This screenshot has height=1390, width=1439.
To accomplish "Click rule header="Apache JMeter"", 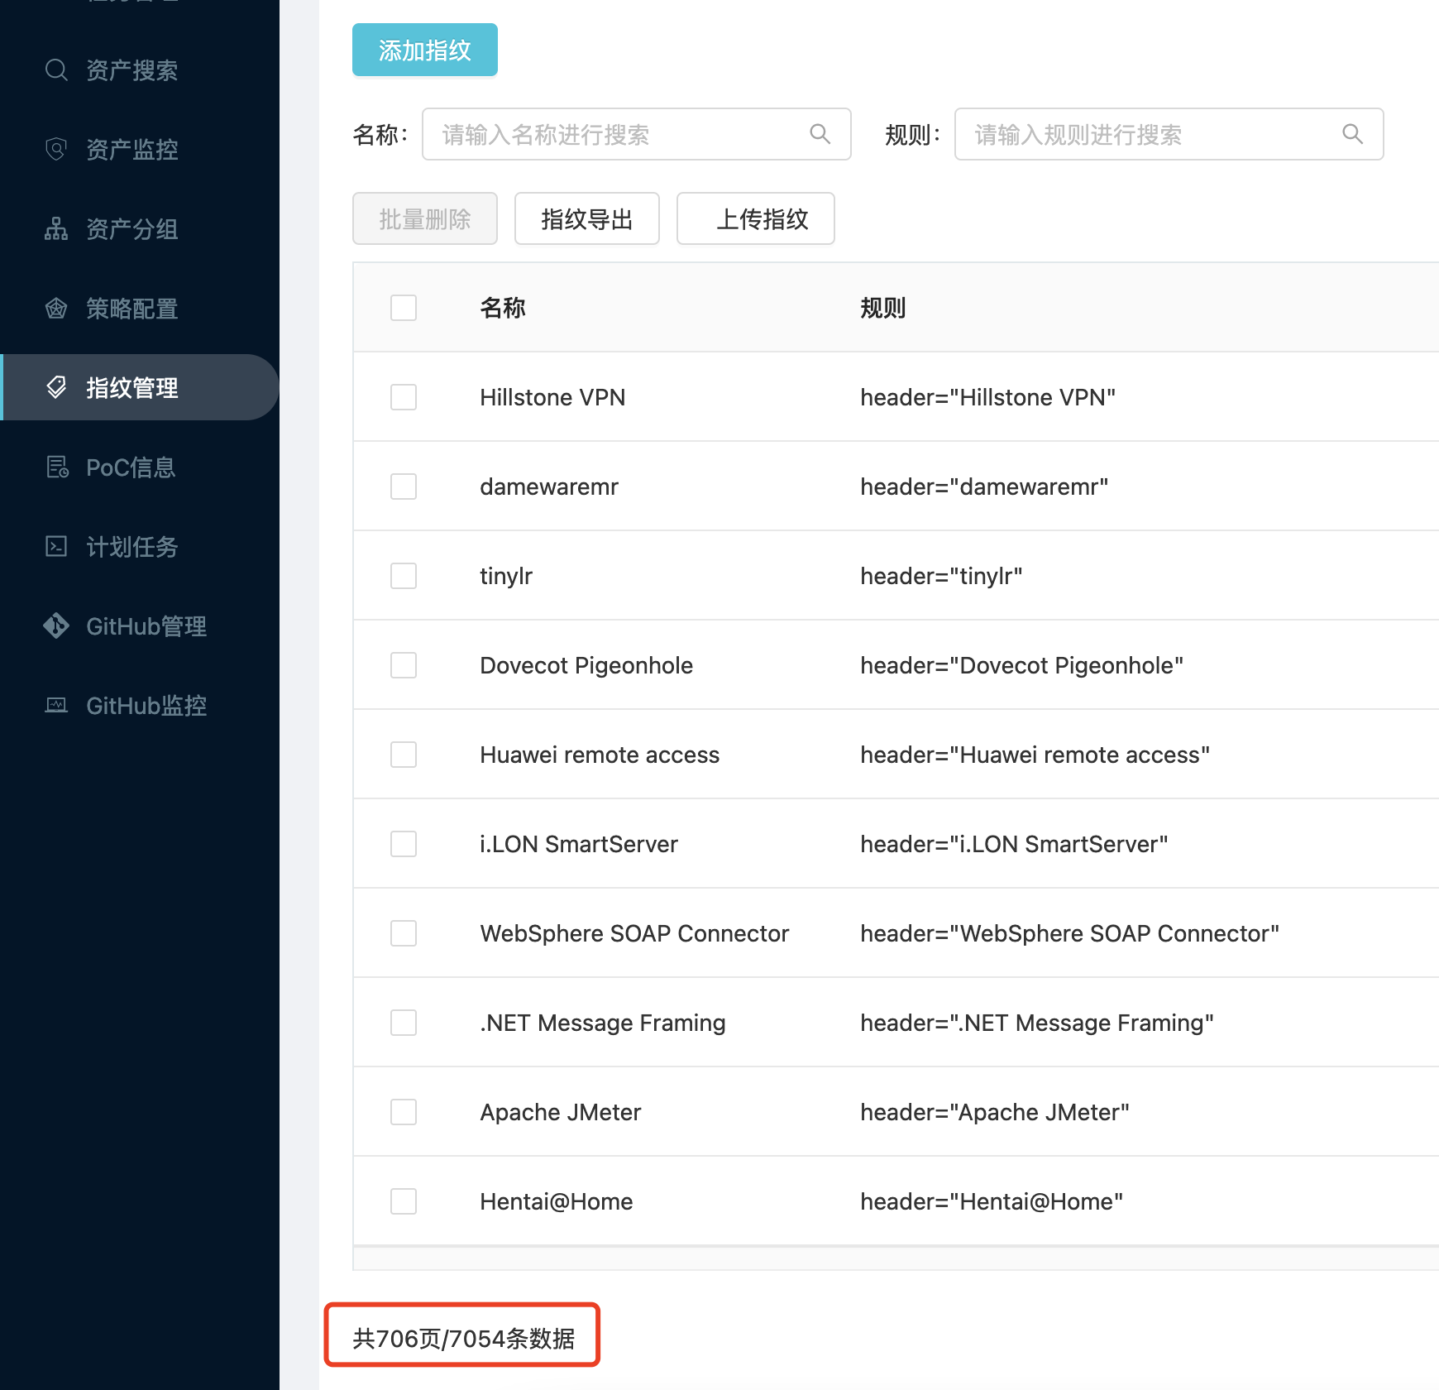I will (x=995, y=1112).
